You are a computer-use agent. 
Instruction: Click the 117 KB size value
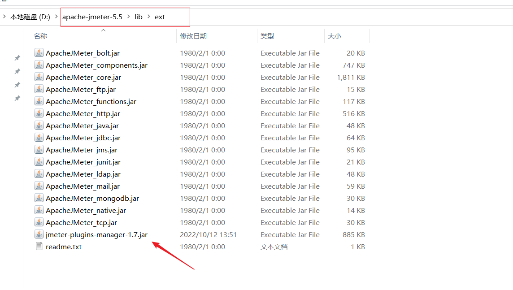354,101
